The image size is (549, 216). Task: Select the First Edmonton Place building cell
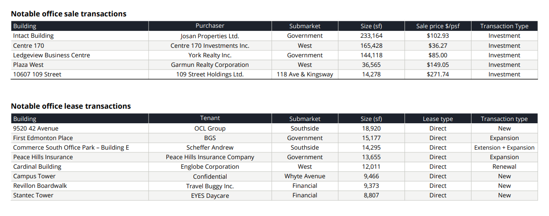tap(43, 138)
